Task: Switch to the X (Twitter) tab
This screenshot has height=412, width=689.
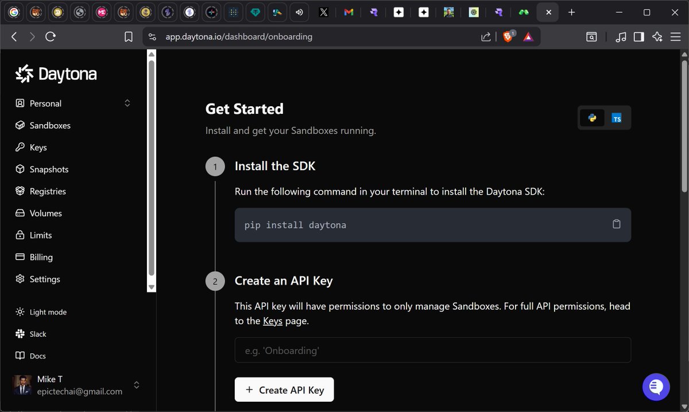Action: tap(324, 12)
